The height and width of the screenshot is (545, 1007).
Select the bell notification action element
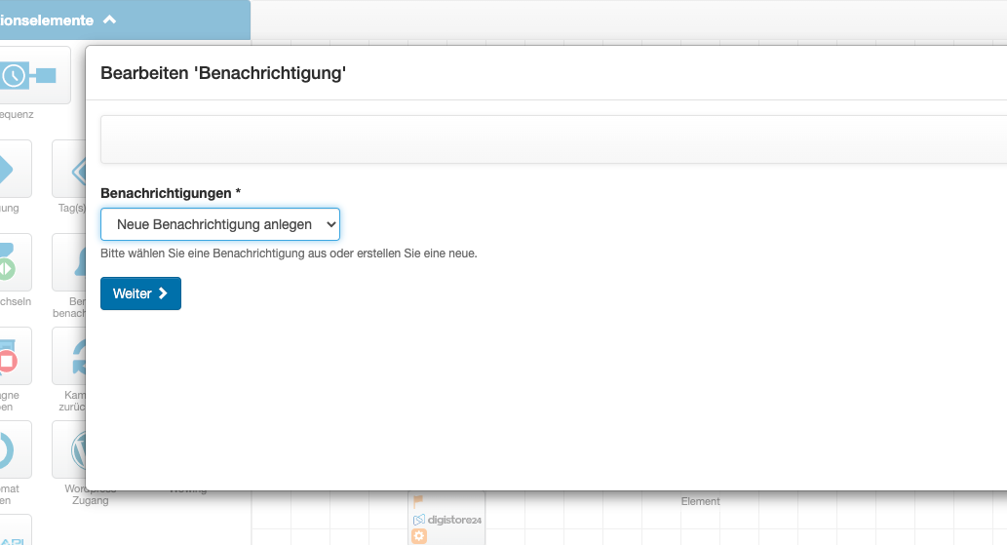[69, 262]
